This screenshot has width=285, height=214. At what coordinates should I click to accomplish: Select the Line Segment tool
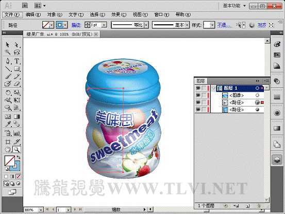pos(7,69)
